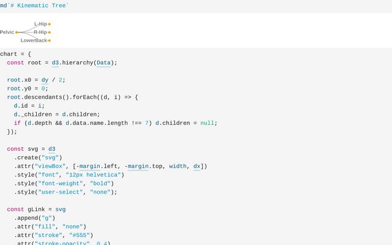Click the dy variable reference
392x245 pixels.
click(x=45, y=80)
